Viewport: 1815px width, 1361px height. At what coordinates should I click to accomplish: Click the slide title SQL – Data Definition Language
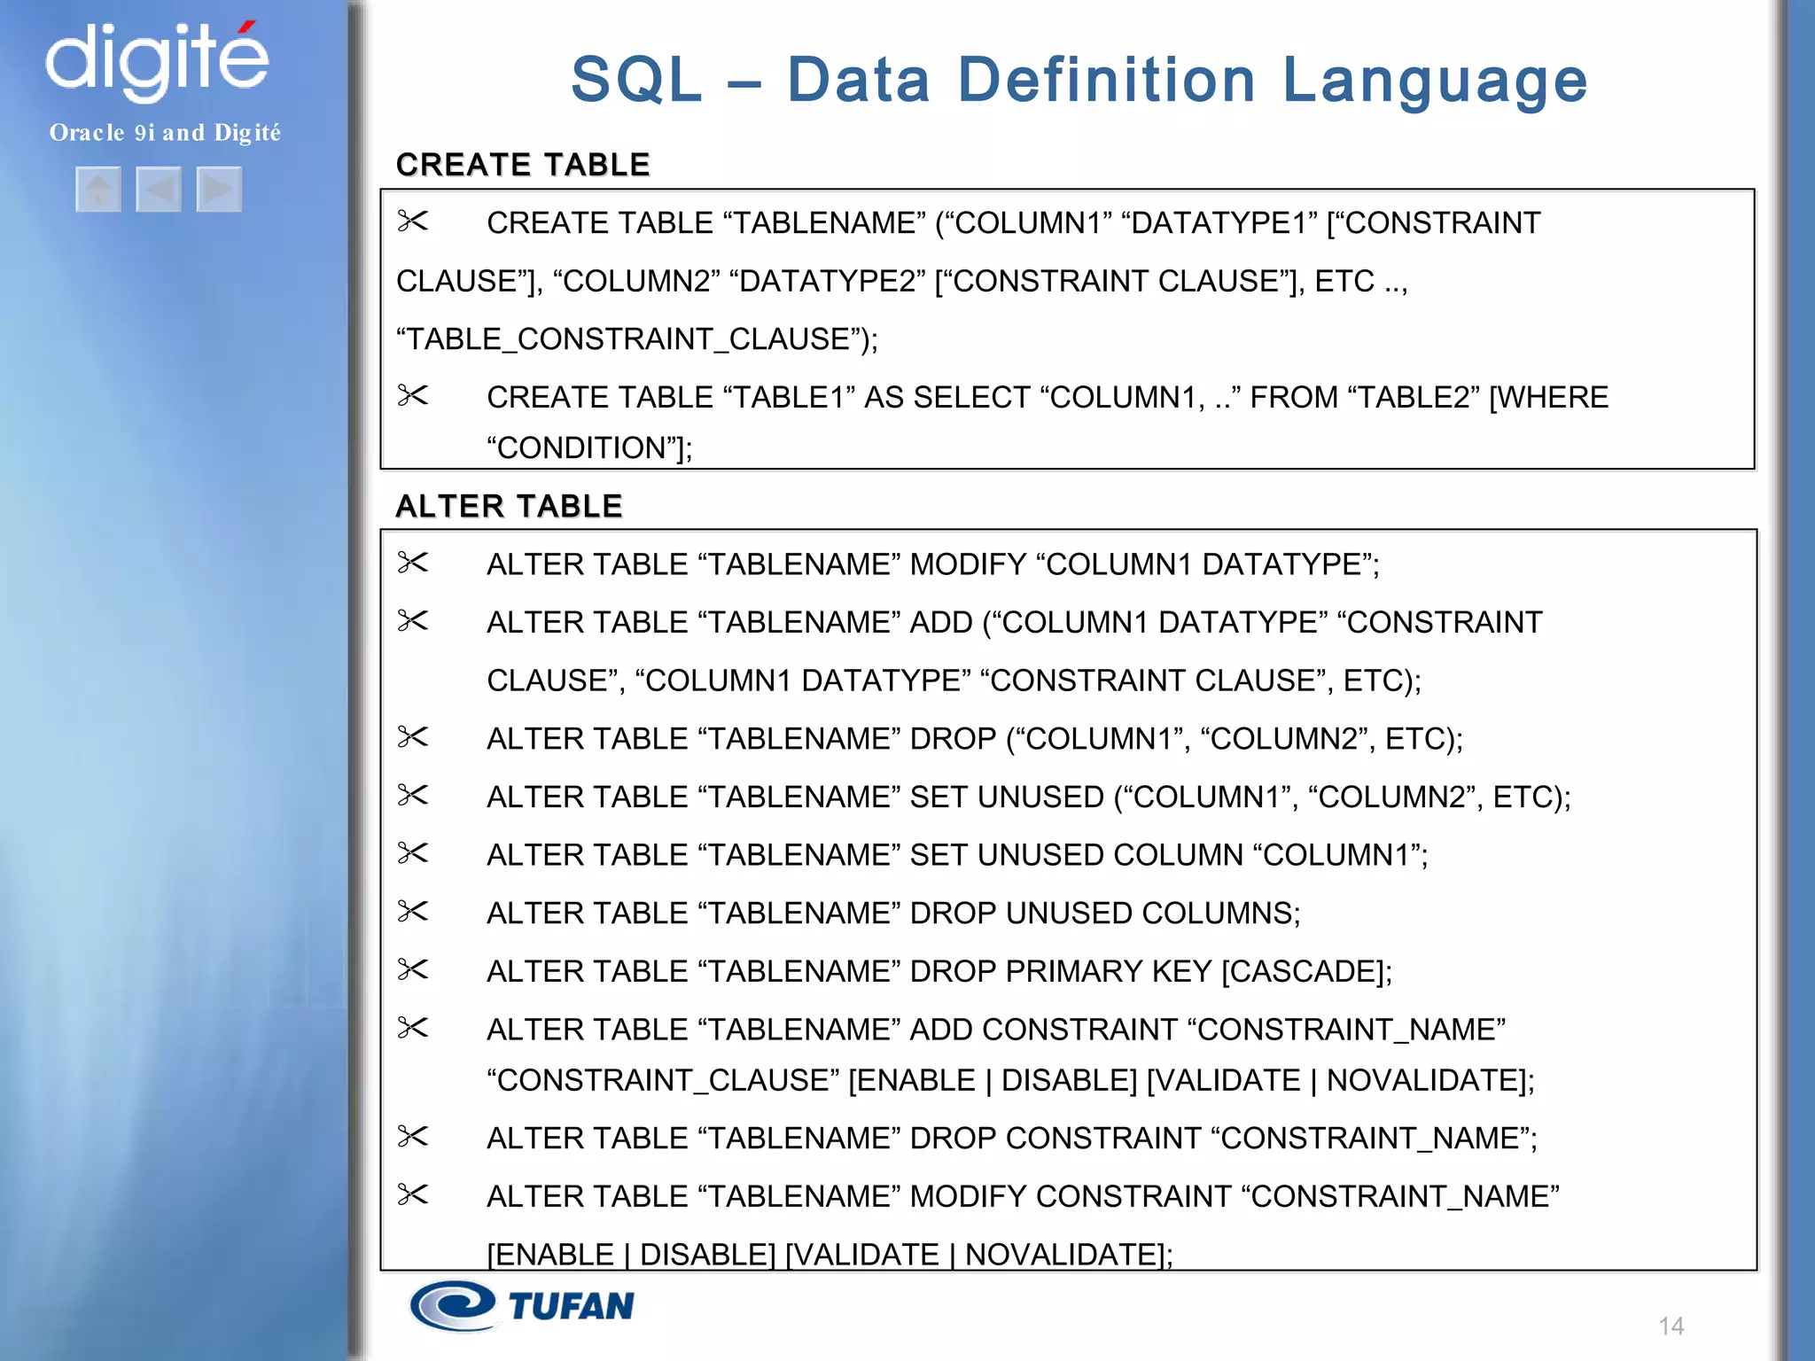(x=1079, y=81)
